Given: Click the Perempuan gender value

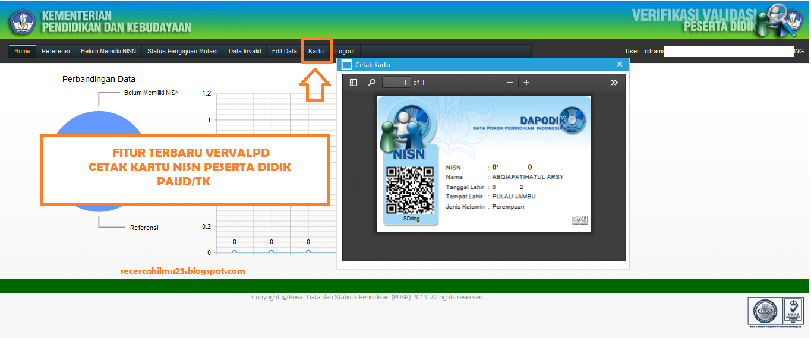Looking at the screenshot, I should coord(509,207).
